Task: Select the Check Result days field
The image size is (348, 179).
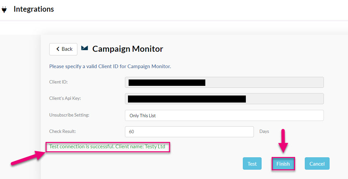Action: click(189, 132)
